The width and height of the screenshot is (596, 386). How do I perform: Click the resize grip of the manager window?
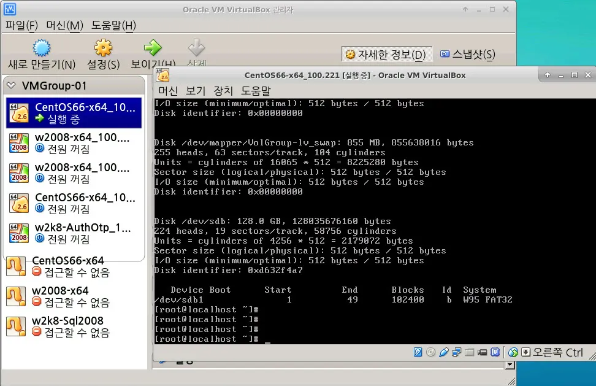click(x=511, y=380)
